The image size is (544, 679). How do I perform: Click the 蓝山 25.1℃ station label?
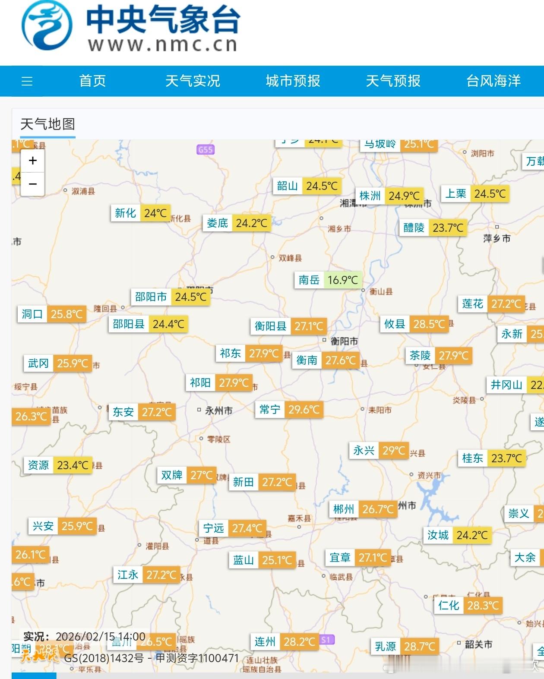pos(263,560)
